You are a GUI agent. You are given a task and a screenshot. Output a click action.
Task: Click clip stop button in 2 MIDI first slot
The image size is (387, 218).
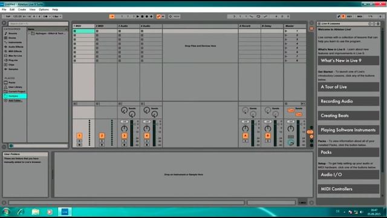click(97, 31)
